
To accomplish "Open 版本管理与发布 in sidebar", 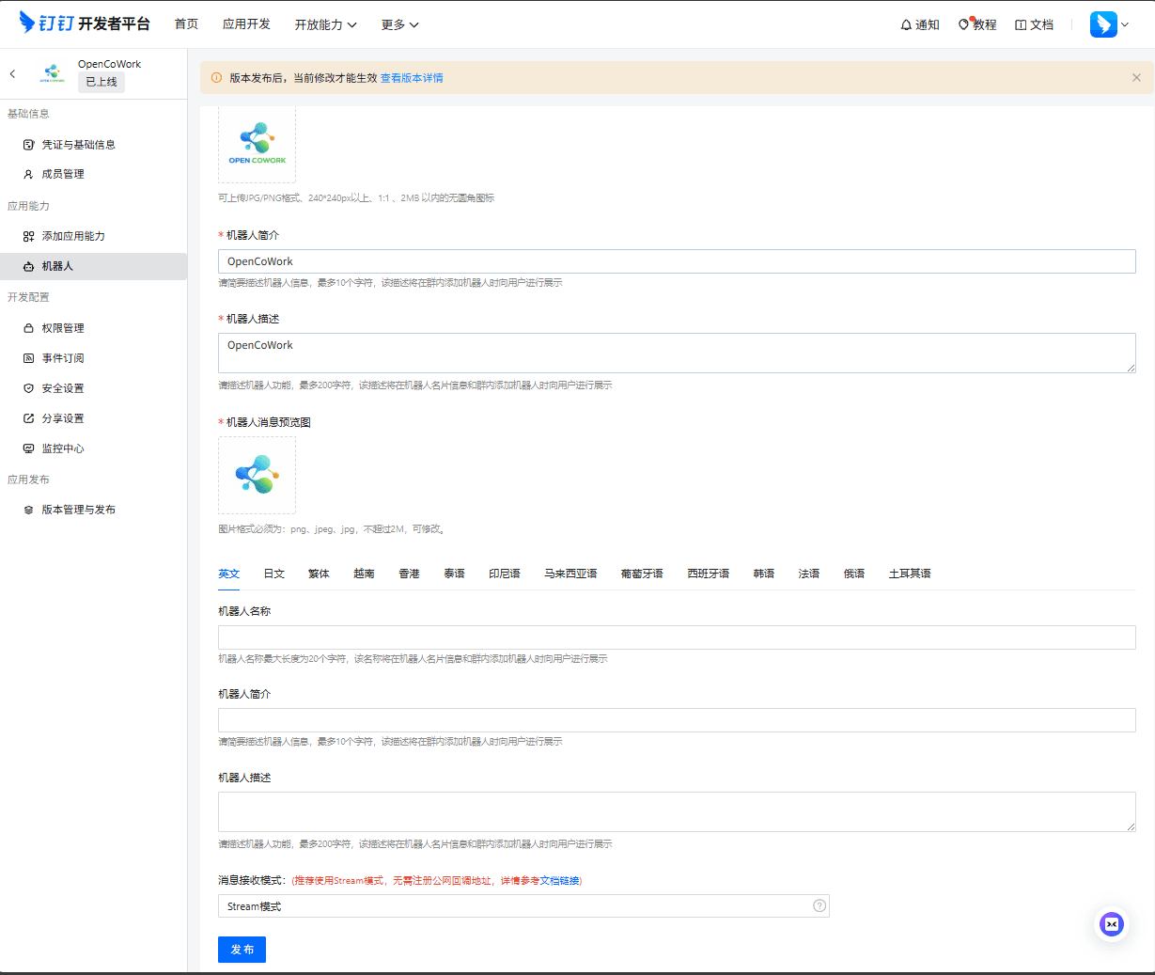I will click(78, 510).
